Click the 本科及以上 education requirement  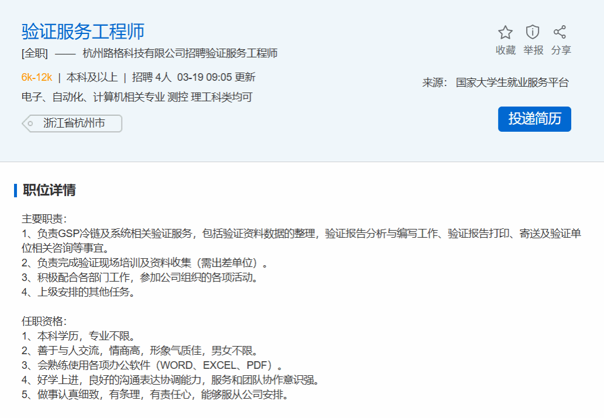pyautogui.click(x=92, y=77)
